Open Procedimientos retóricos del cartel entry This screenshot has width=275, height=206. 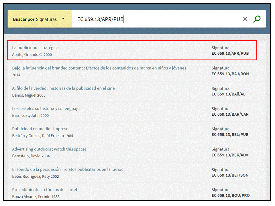[44, 190]
